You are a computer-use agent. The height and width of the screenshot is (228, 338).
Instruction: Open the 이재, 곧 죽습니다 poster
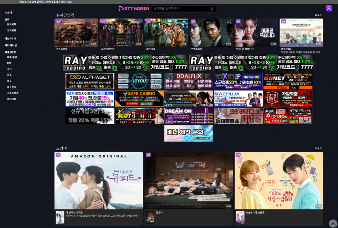256,33
